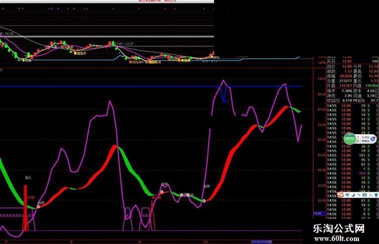Click the 13.47 - 13.27 price range label
This screenshot has width=379, height=244.
tap(124, 44)
